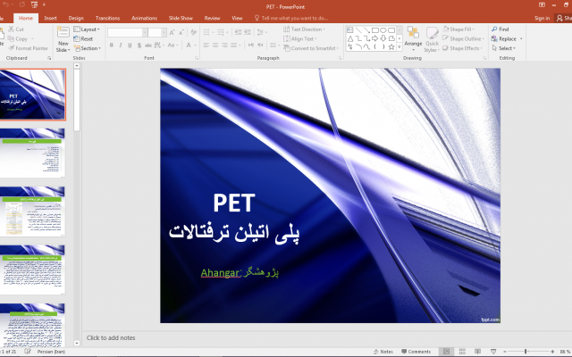Click the Format Painter tool
Viewport: 572px width, 357px height.
28,48
